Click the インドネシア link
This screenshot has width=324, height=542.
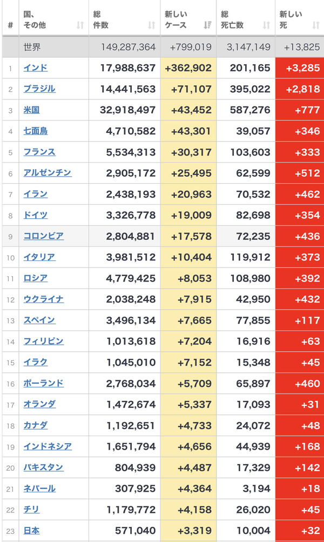[x=48, y=447]
